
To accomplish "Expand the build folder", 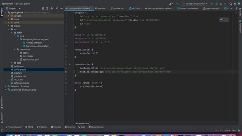I will coord(8,23).
